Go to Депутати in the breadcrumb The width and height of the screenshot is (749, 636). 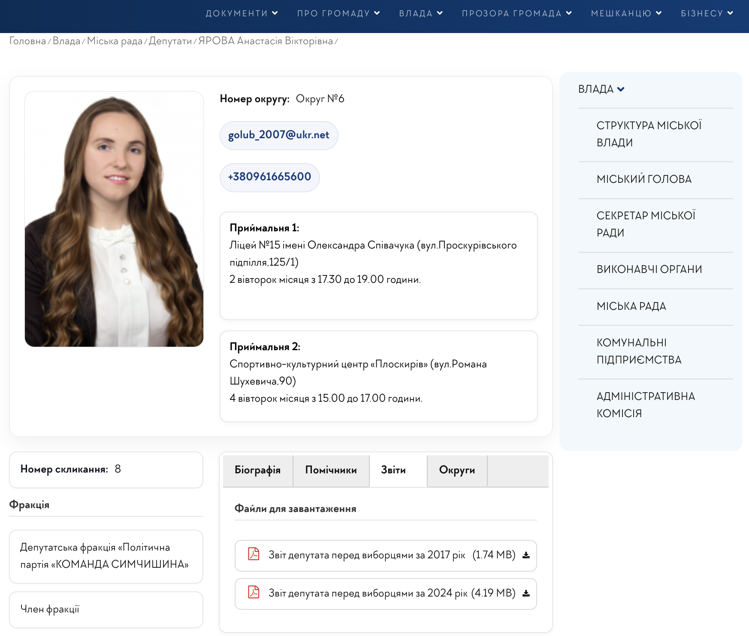pos(170,41)
